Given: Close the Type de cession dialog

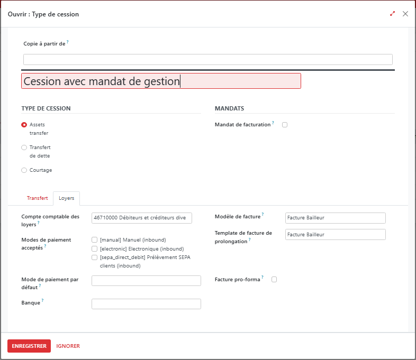Looking at the screenshot, I should pyautogui.click(x=405, y=14).
